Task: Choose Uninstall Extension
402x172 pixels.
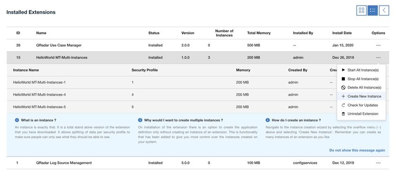Action: point(361,114)
